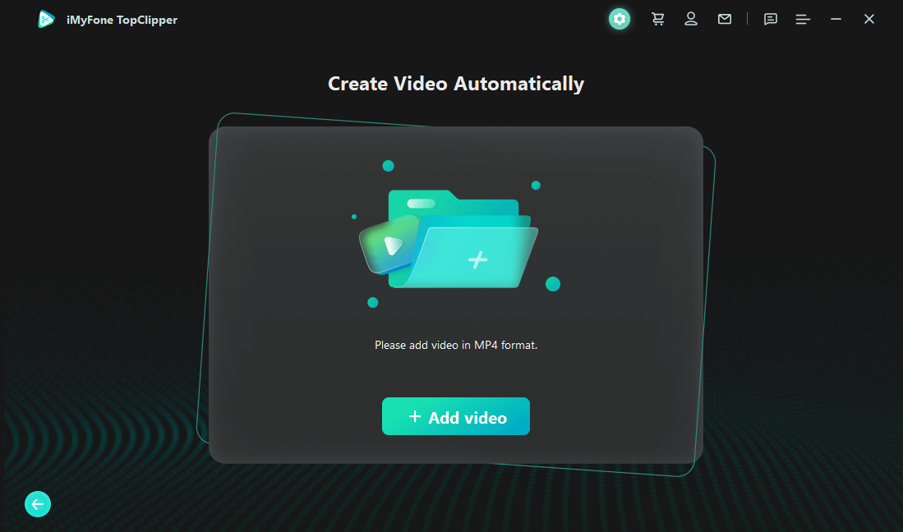Click the 'Create Video Automatically' heading
The image size is (903, 532).
click(455, 84)
